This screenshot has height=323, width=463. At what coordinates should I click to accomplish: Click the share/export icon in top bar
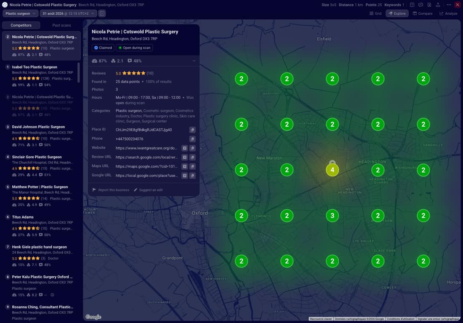coord(438,5)
